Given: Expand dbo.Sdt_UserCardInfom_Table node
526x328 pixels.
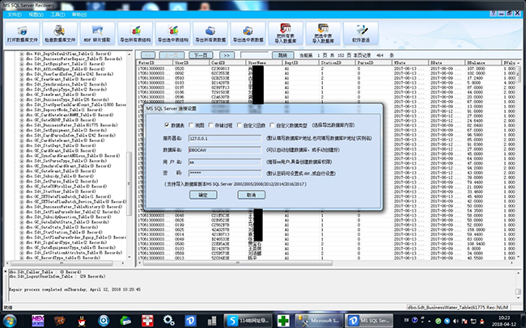Looking at the screenshot, I should coord(22,74).
